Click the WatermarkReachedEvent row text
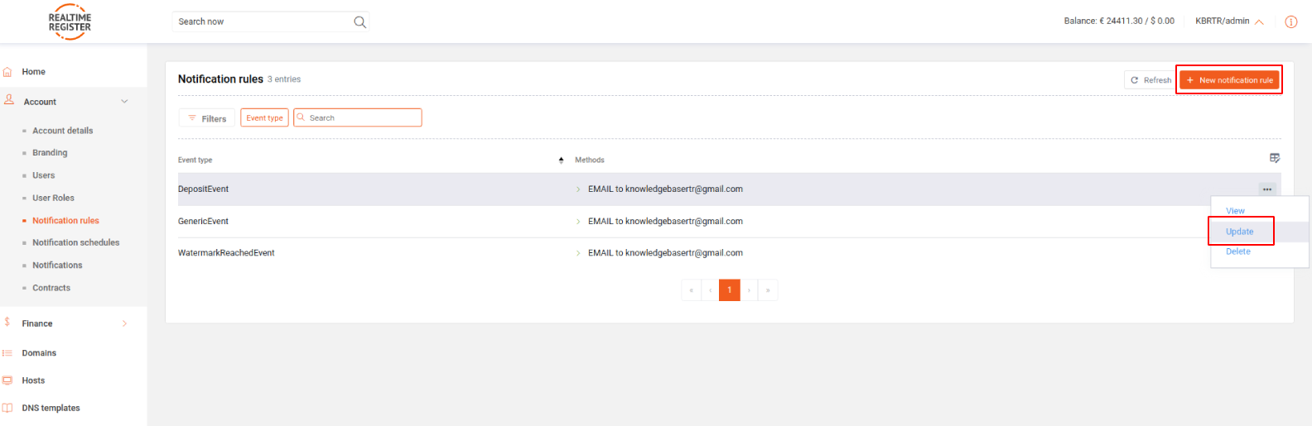The width and height of the screenshot is (1312, 426). click(x=226, y=253)
